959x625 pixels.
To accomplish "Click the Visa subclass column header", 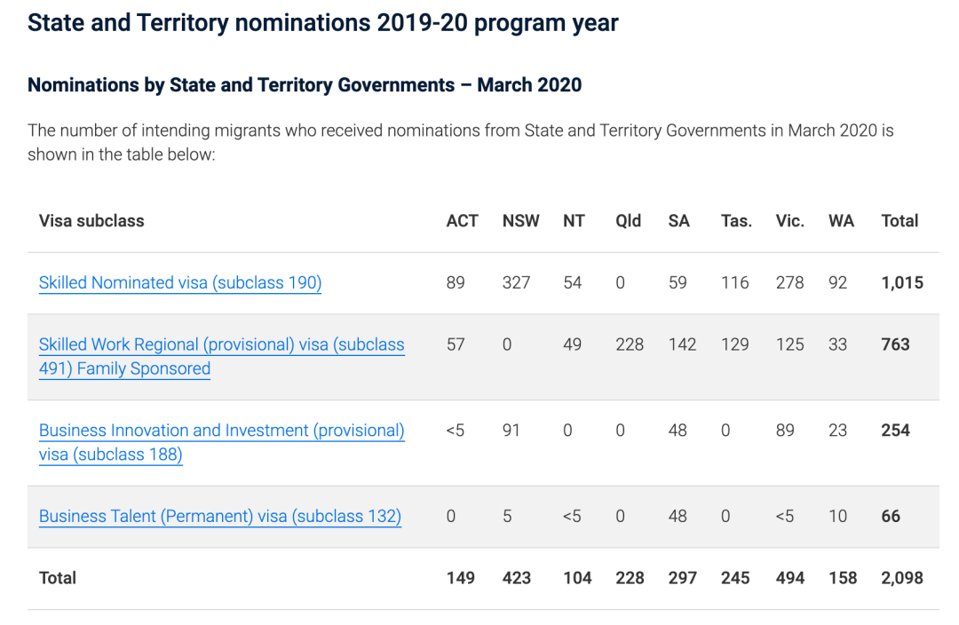I will pos(91,221).
